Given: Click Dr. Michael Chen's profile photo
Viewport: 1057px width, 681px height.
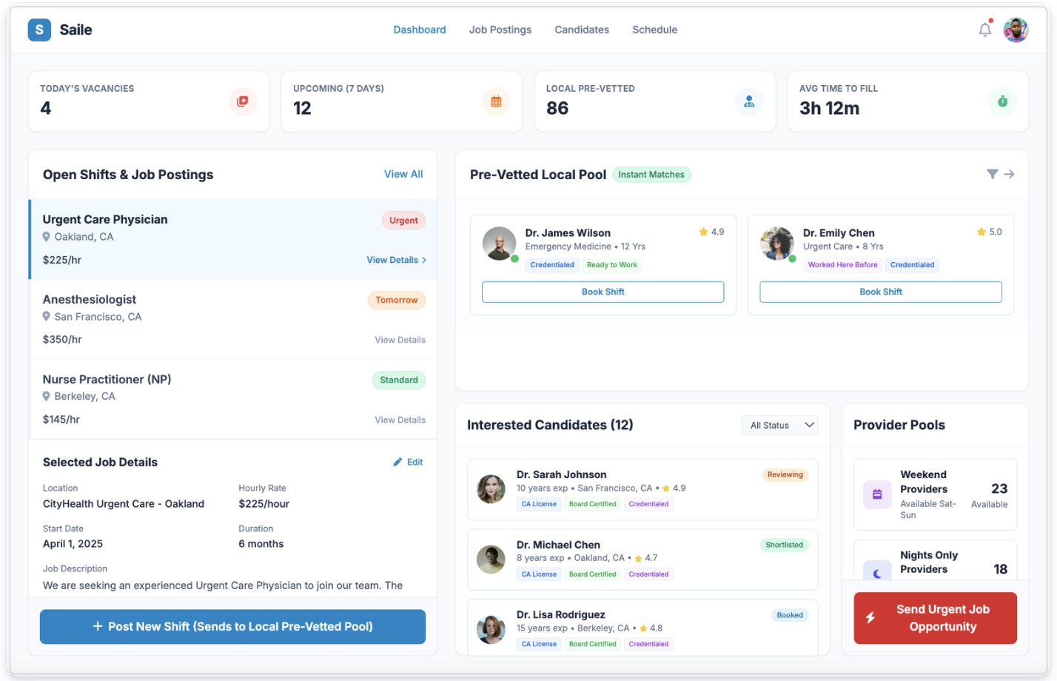Looking at the screenshot, I should (491, 560).
